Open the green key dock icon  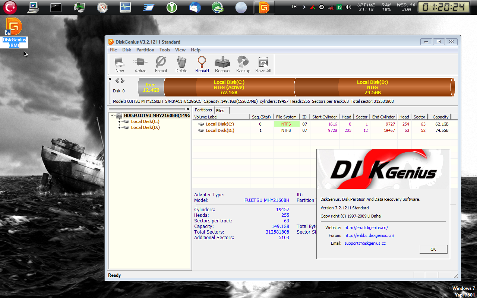[172, 7]
